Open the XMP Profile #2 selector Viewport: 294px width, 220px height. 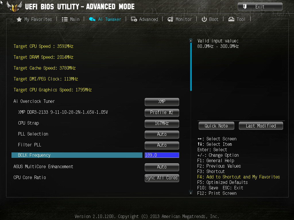162,113
